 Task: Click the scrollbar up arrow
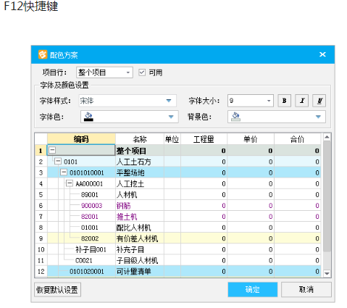tap(327, 137)
